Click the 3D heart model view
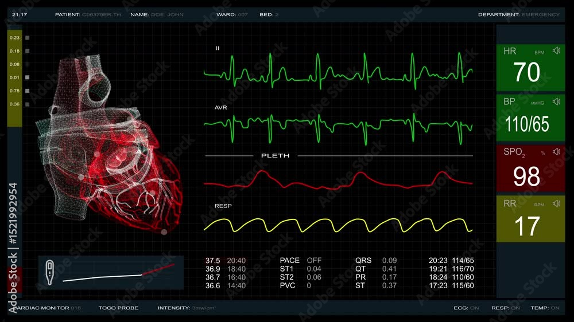Screen dimensions: 574x322 click(x=110, y=143)
